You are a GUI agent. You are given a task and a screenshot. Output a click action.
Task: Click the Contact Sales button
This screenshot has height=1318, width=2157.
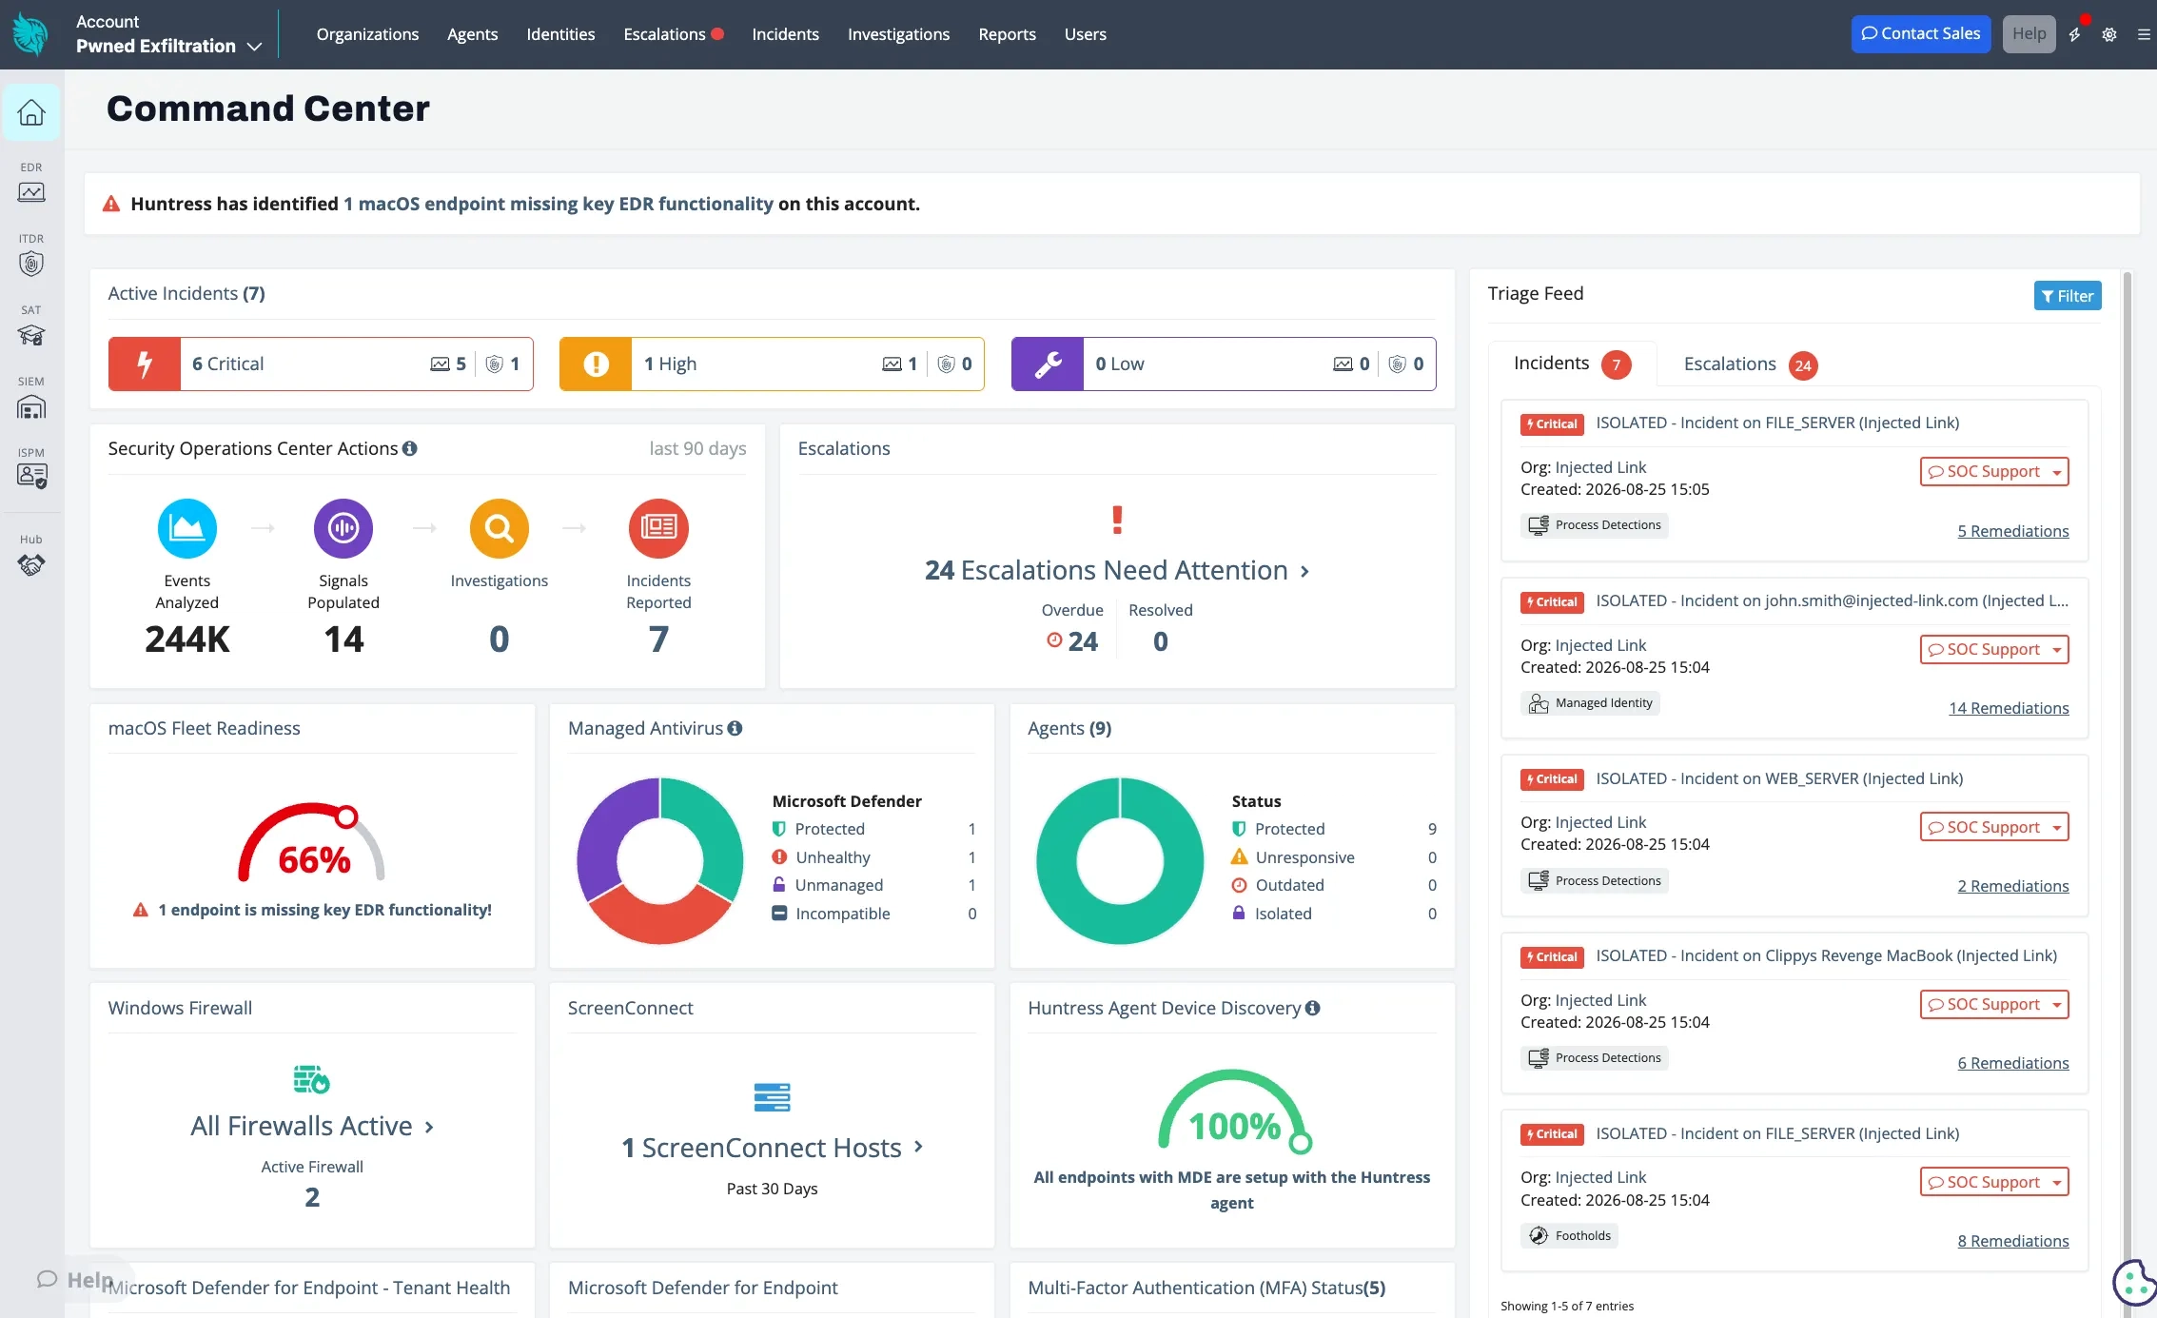1920,34
